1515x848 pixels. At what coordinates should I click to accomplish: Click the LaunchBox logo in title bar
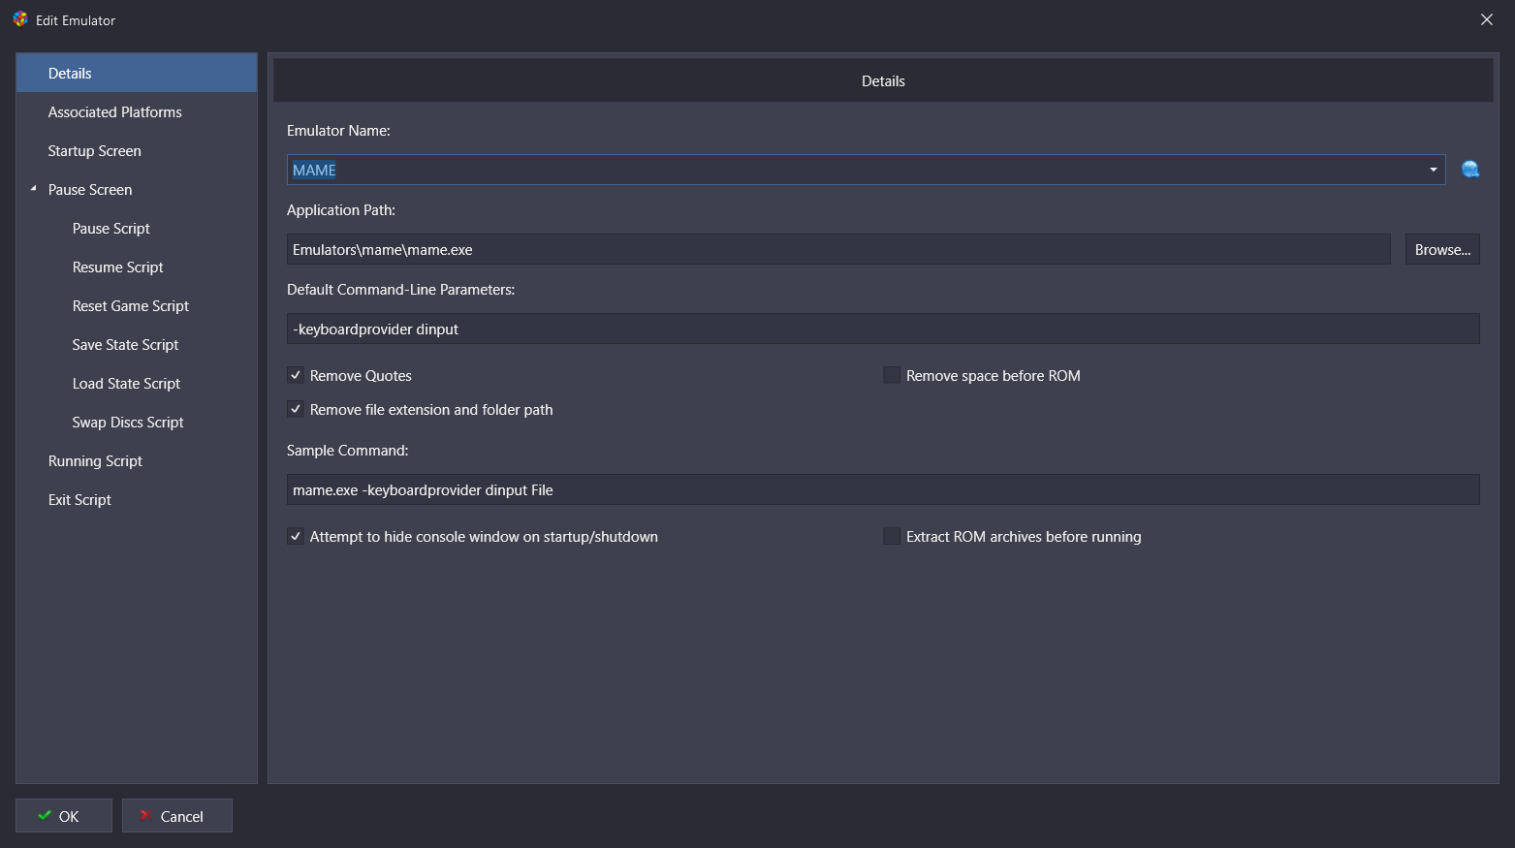(20, 19)
